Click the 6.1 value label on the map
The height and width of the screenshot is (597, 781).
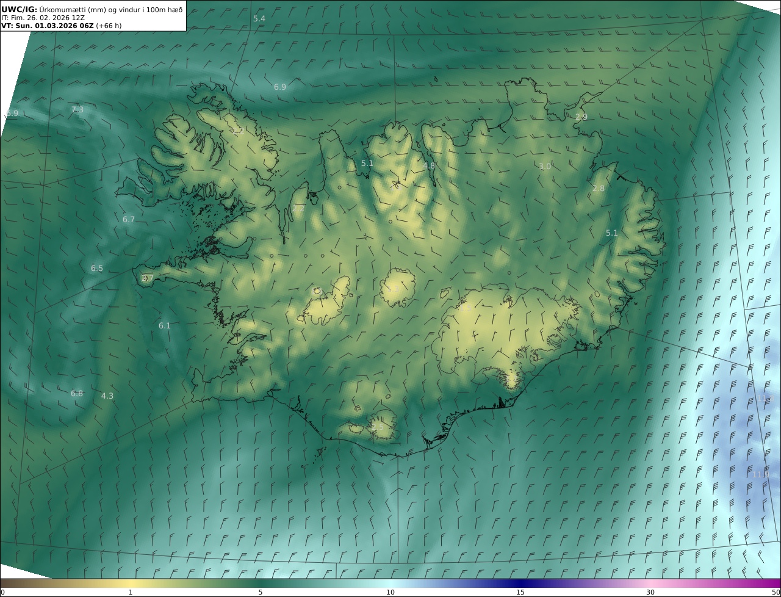coord(165,326)
